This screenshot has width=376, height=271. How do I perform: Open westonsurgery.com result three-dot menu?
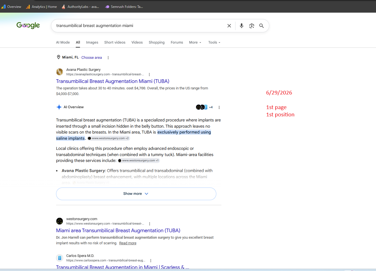coord(150,224)
